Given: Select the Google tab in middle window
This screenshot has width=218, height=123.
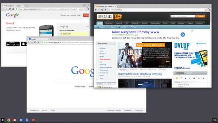Looking at the screenshot, I should pos(39,39).
